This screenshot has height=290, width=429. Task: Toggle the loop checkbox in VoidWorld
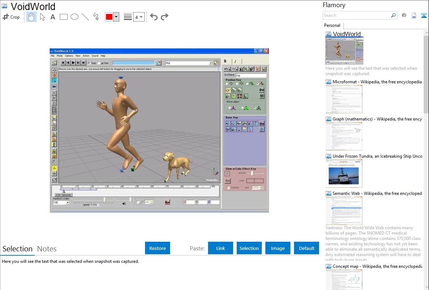coord(89,63)
